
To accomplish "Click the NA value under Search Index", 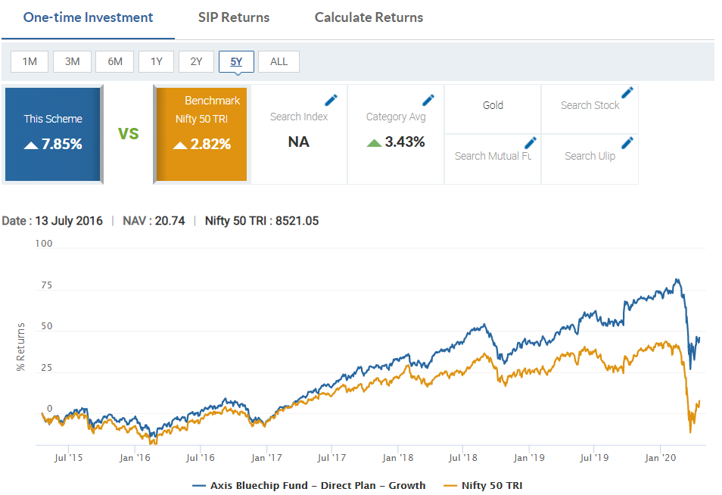I will (299, 142).
